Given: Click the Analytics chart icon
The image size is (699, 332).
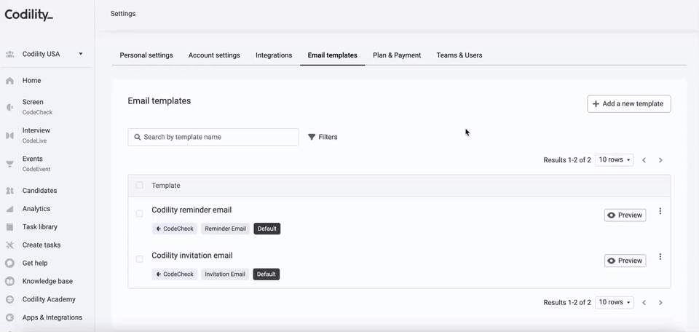Looking at the screenshot, I should [x=9, y=209].
